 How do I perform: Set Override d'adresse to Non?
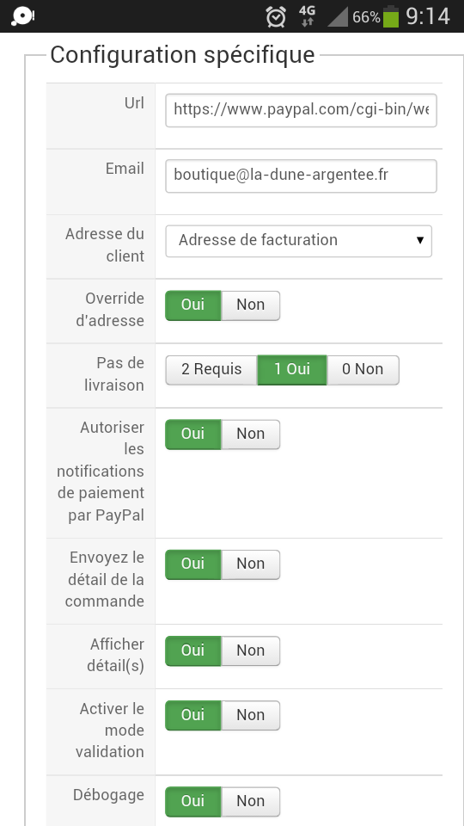(250, 305)
